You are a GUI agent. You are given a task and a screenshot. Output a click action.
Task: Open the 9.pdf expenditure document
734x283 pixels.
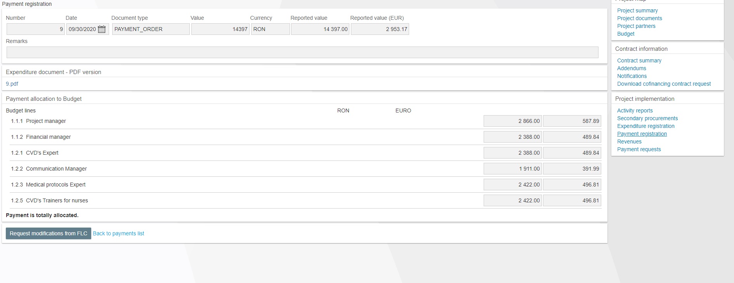12,84
